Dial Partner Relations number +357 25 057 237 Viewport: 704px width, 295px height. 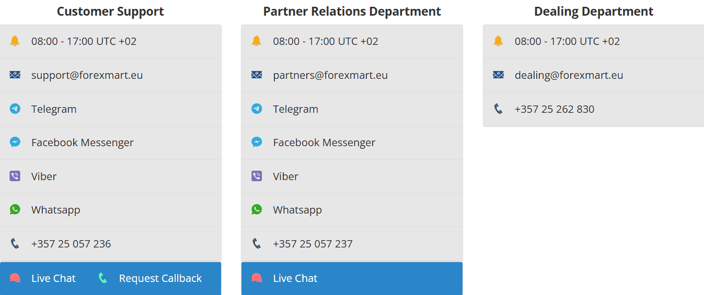(x=313, y=244)
